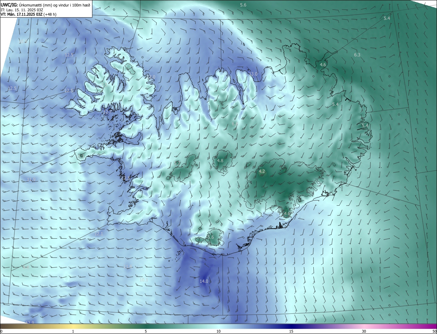Image resolution: width=437 pixels, height=334 pixels.
Task: Click the colour scale bar below the map
Action: [218, 326]
